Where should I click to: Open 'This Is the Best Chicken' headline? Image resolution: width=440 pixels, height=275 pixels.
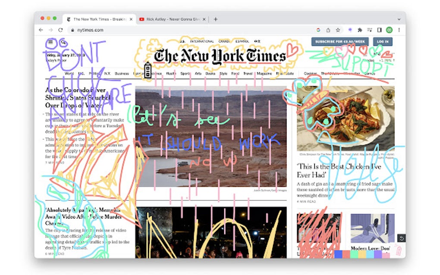(x=339, y=170)
